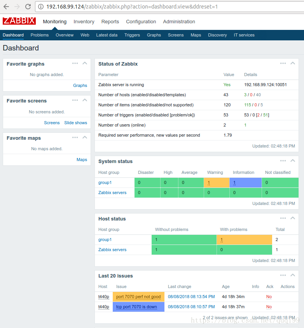Open Favorite graphs widget options menu
The image size is (304, 328).
tap(75, 63)
